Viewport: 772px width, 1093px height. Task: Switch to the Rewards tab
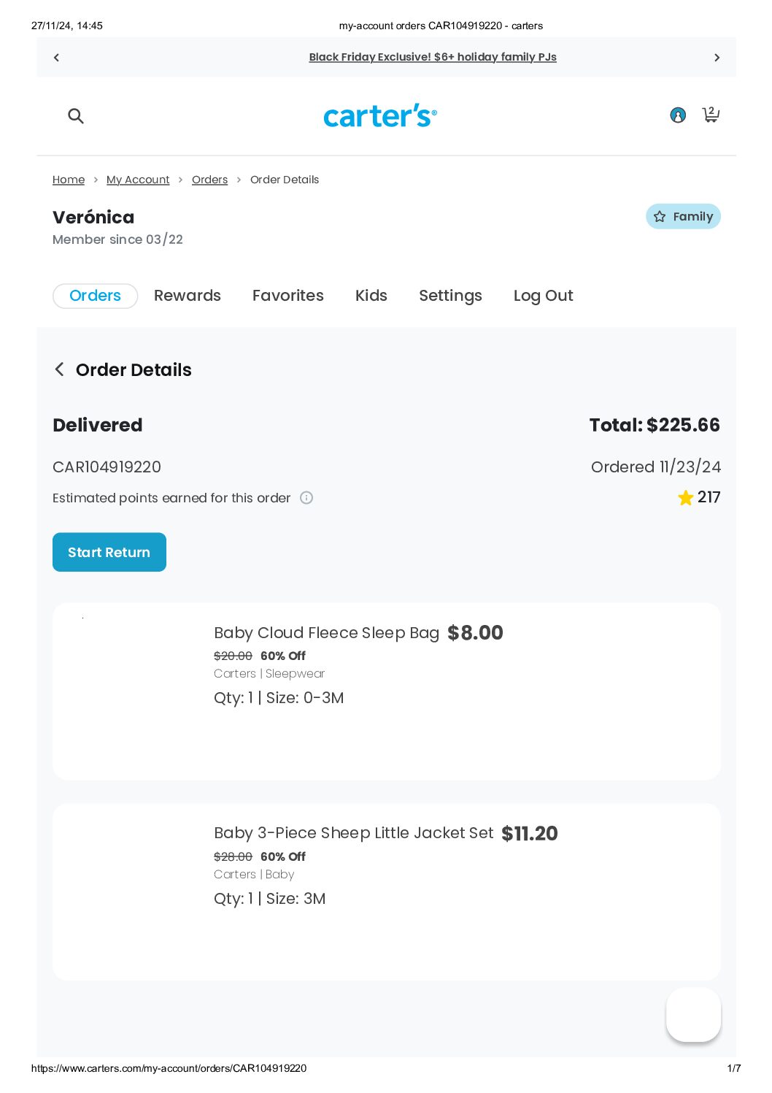(x=187, y=296)
